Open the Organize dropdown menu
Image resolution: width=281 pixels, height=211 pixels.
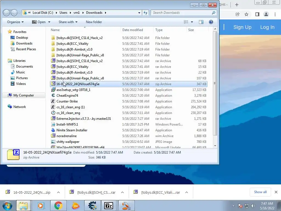tap(15, 22)
